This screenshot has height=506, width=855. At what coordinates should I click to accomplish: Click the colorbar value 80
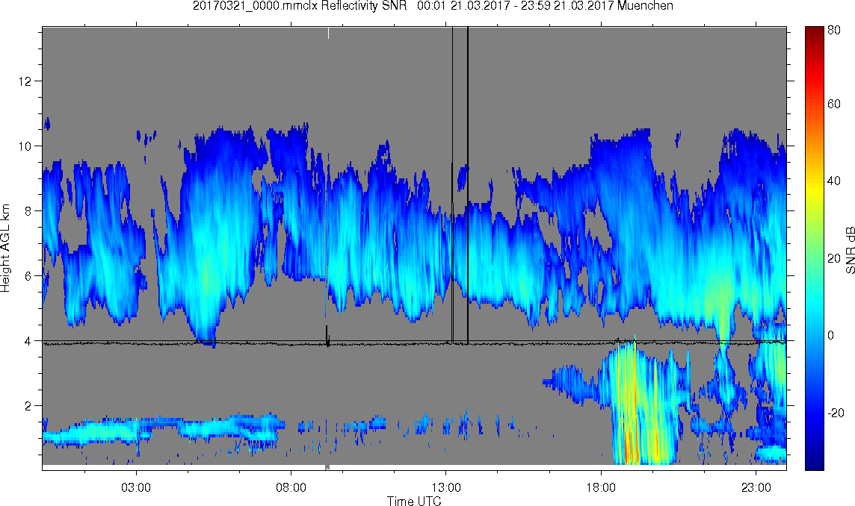(x=834, y=31)
